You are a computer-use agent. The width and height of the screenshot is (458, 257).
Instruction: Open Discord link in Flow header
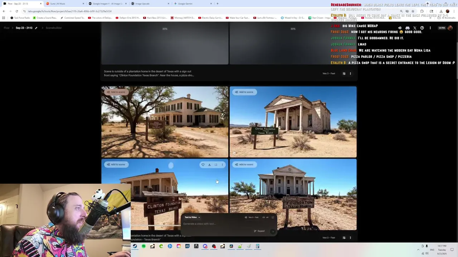407,28
